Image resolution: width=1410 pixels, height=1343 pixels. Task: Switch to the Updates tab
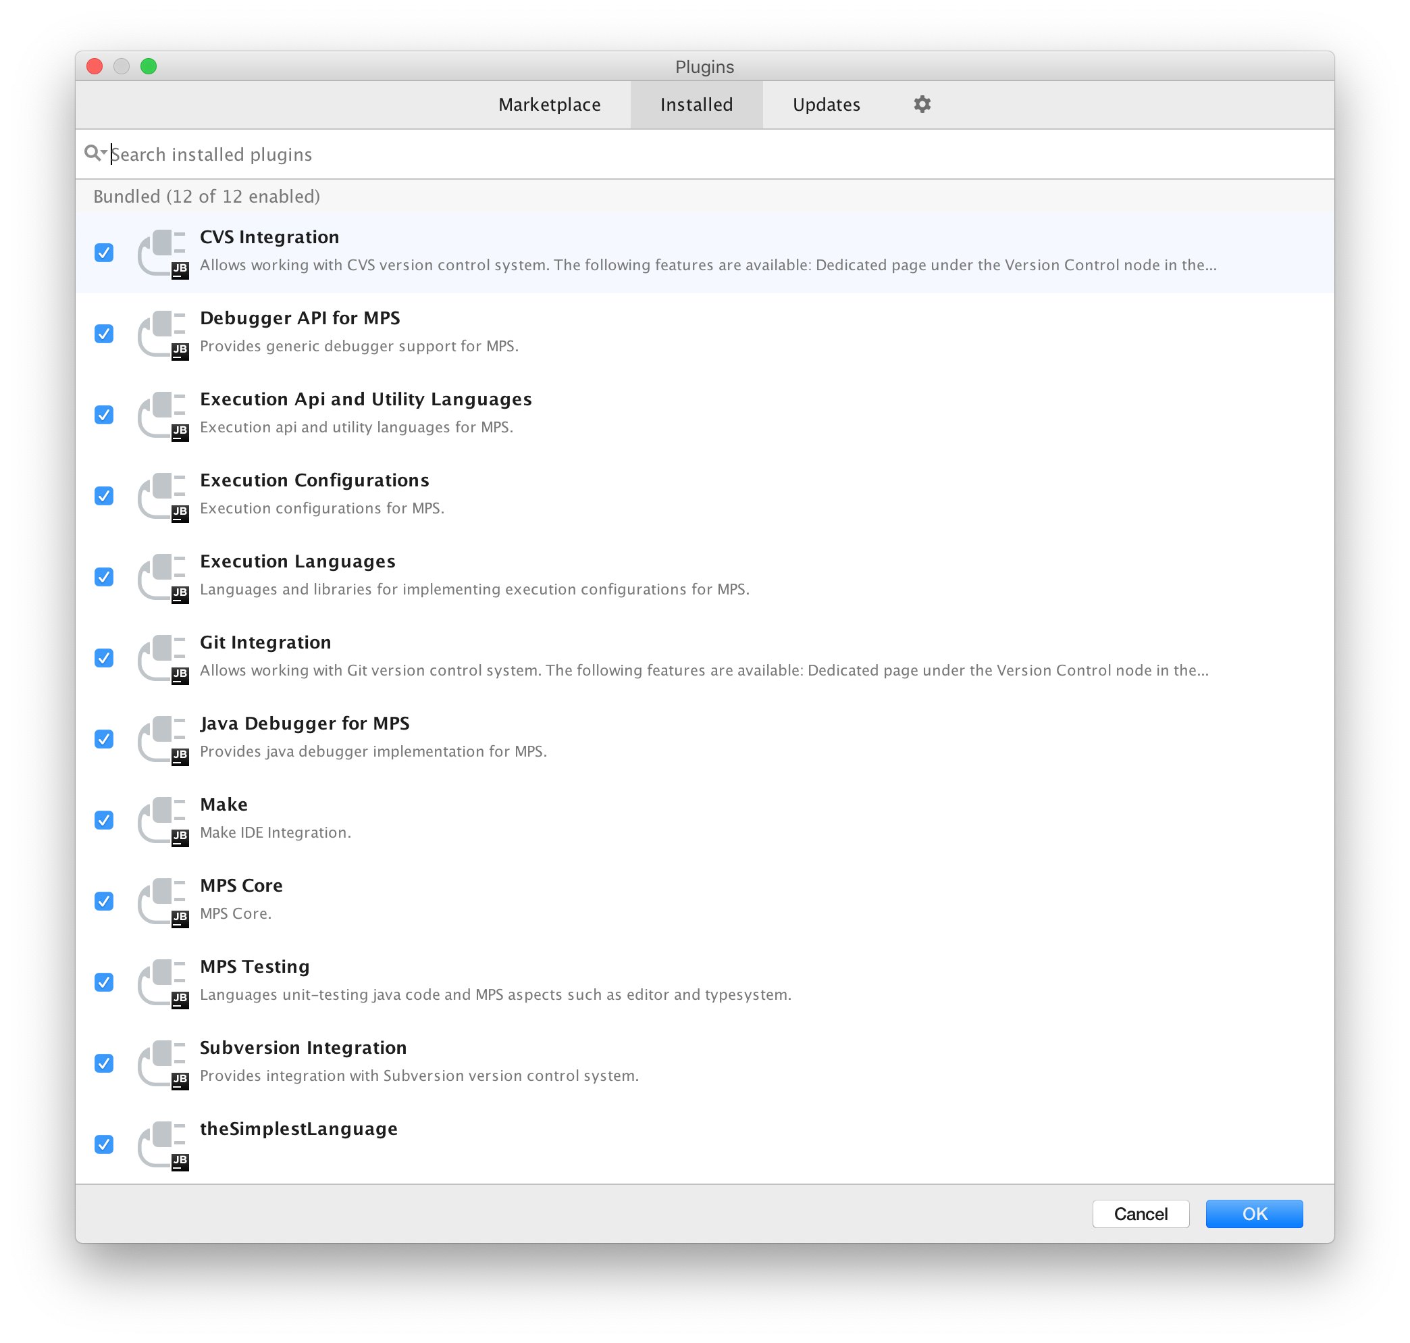tap(827, 103)
